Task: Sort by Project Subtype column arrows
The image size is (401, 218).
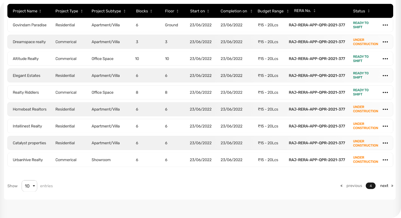Action: click(x=124, y=11)
